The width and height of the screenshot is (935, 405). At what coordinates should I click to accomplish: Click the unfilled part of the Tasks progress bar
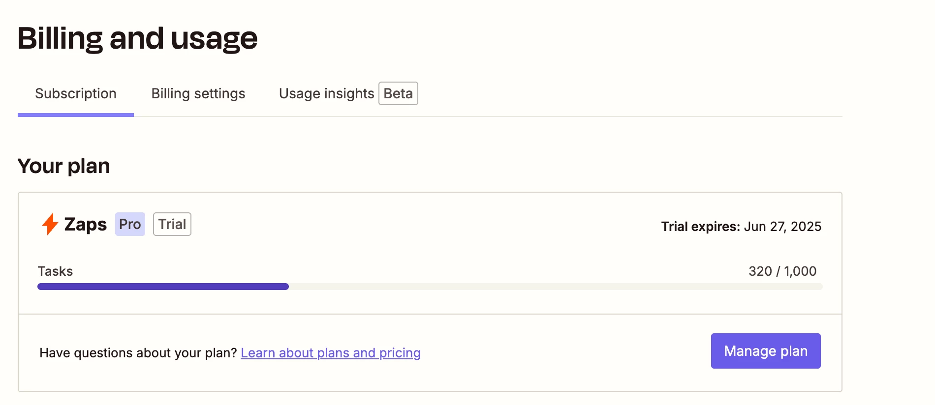point(556,287)
